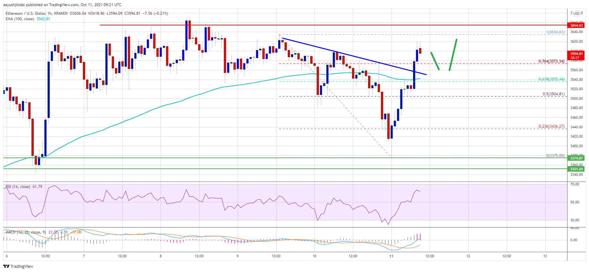Click the 3400.00 price axis label
The image size is (589, 272).
click(576, 146)
